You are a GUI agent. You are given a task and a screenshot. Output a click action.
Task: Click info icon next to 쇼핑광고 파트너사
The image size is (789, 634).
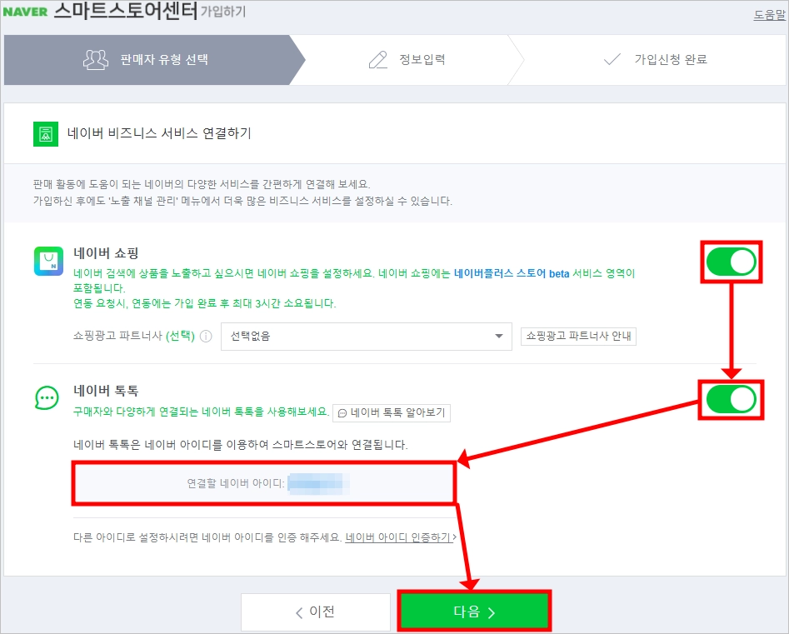(206, 336)
